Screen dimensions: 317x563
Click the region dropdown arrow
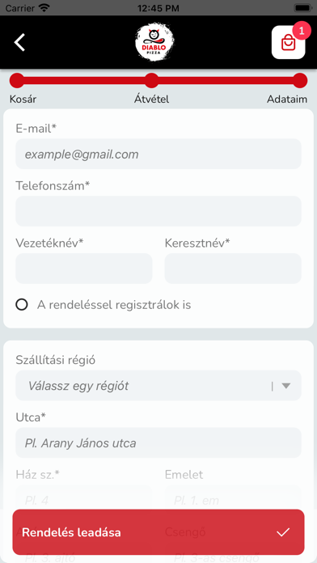coord(285,386)
